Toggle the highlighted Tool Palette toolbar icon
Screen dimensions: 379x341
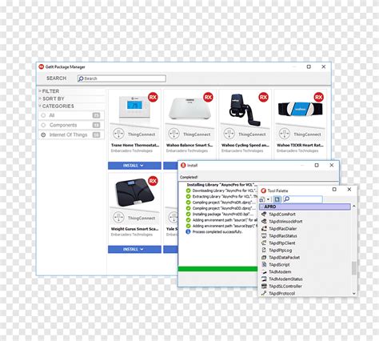(277, 199)
